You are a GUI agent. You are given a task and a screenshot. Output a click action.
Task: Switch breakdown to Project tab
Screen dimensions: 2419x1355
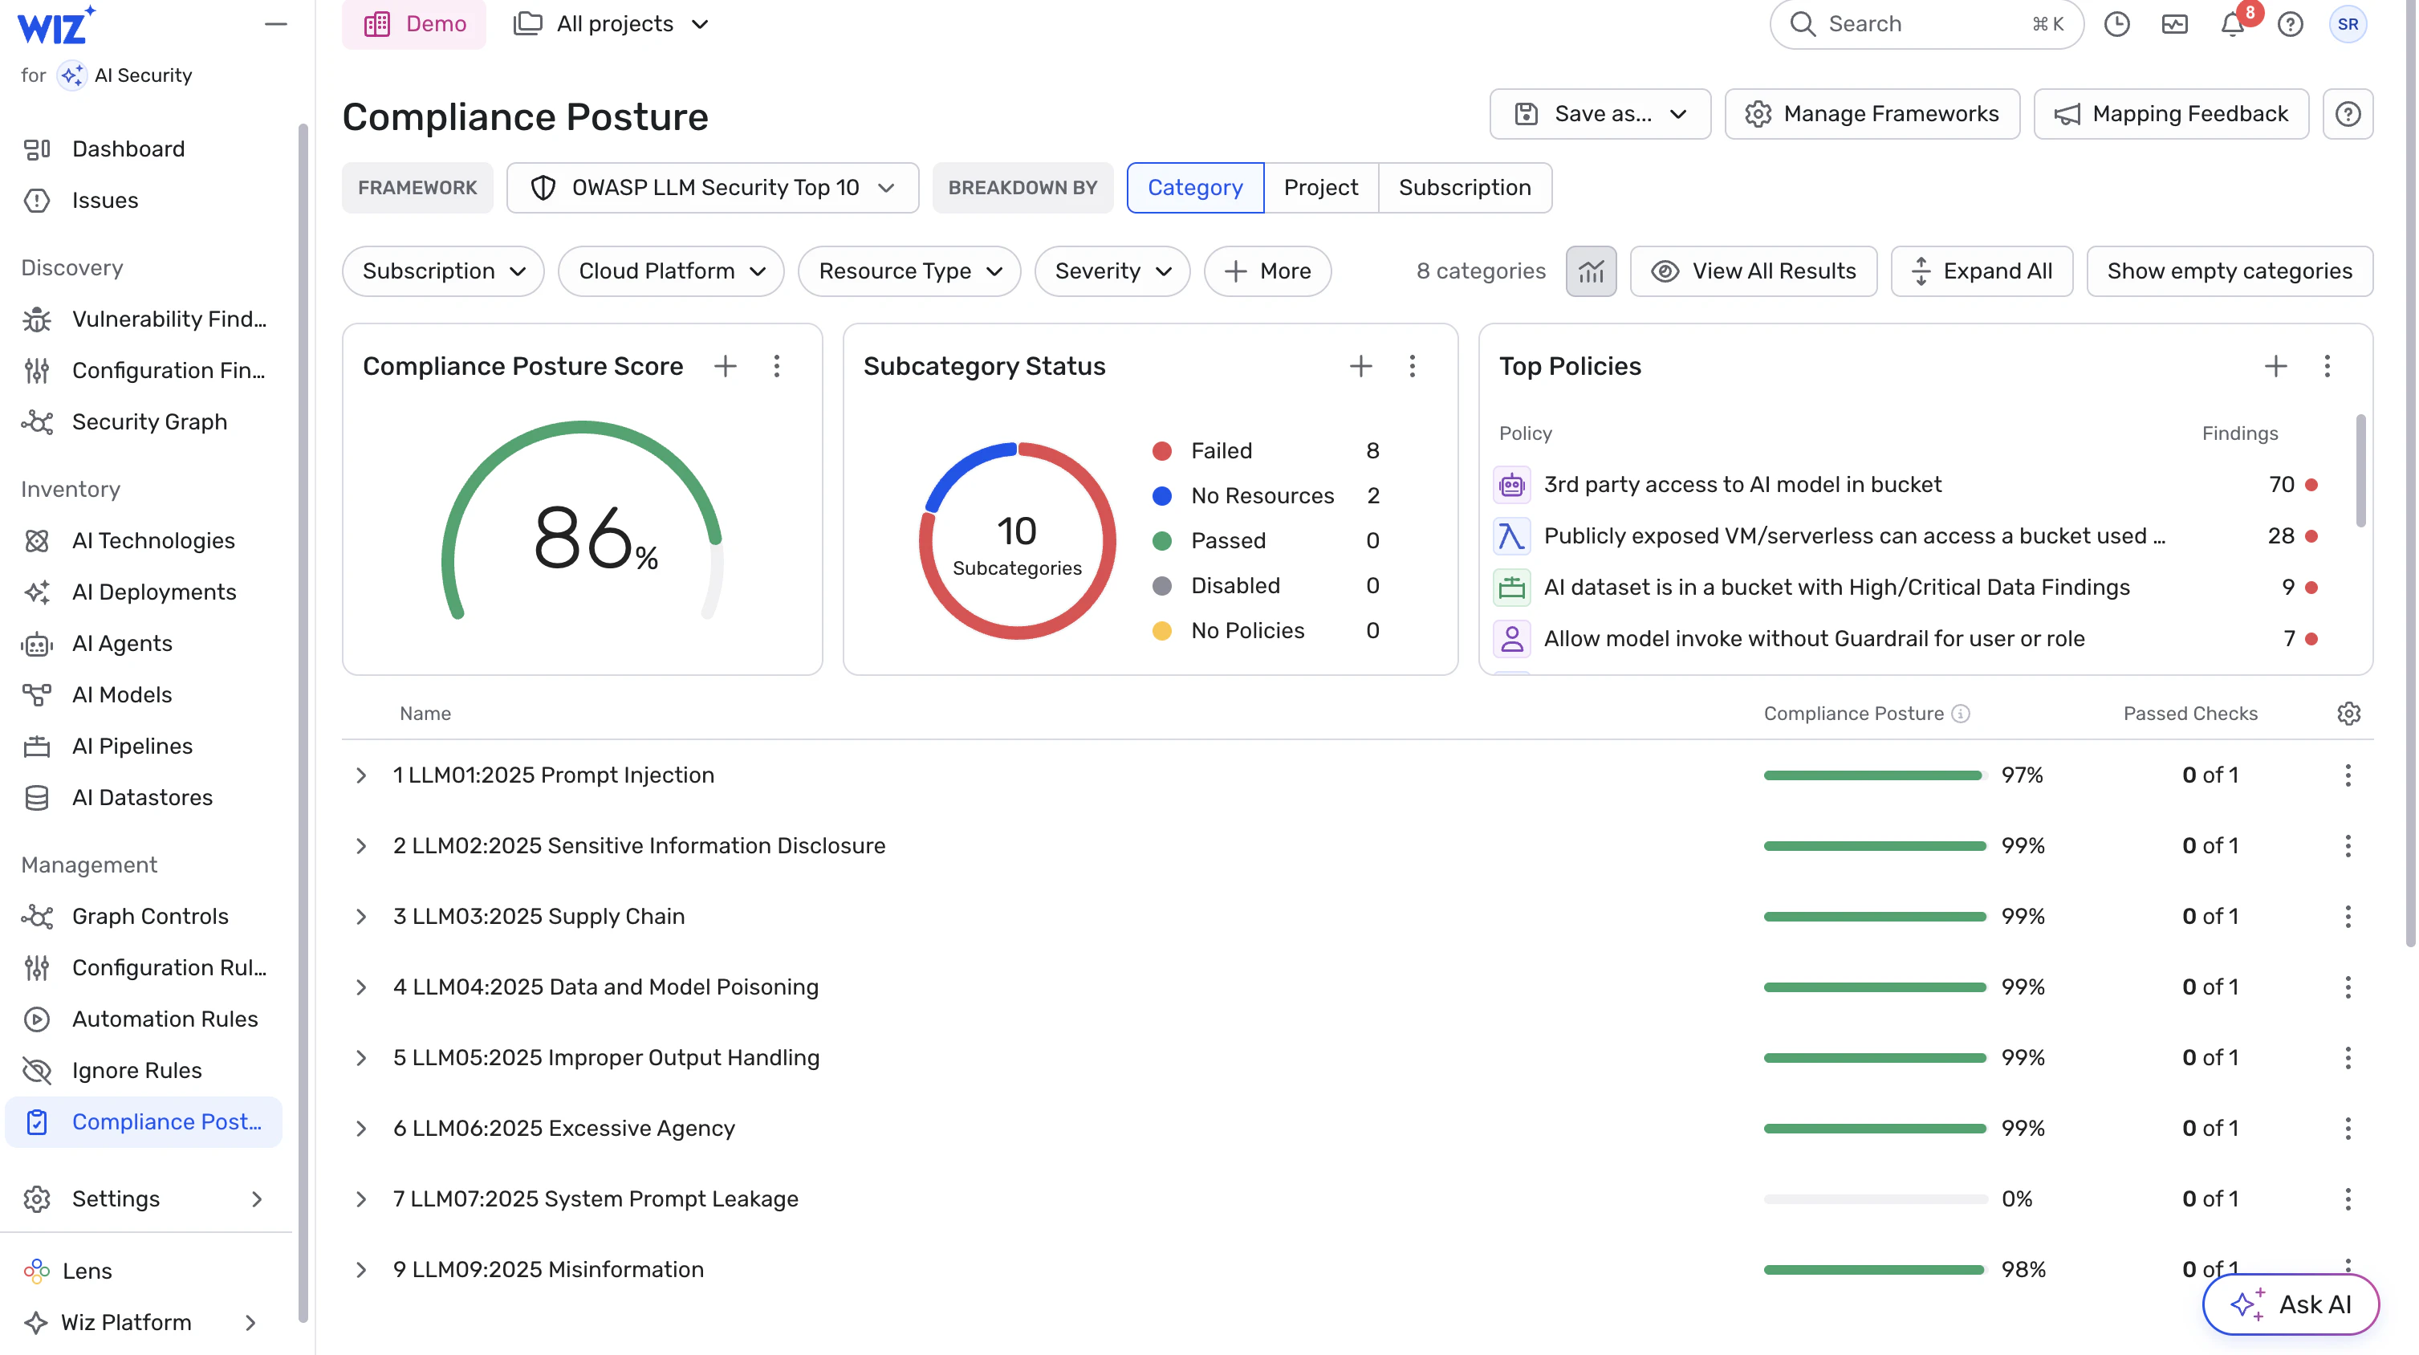1320,188
